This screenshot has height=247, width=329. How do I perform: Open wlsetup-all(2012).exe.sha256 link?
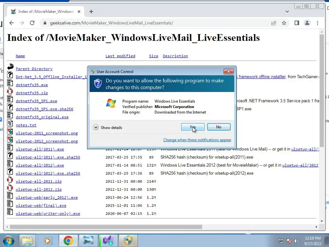(x=48, y=173)
